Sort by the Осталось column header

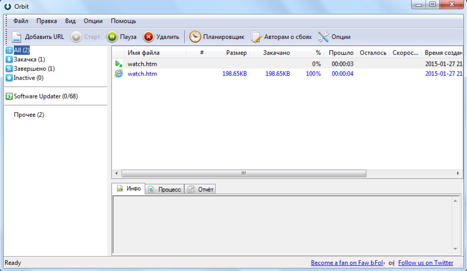373,53
